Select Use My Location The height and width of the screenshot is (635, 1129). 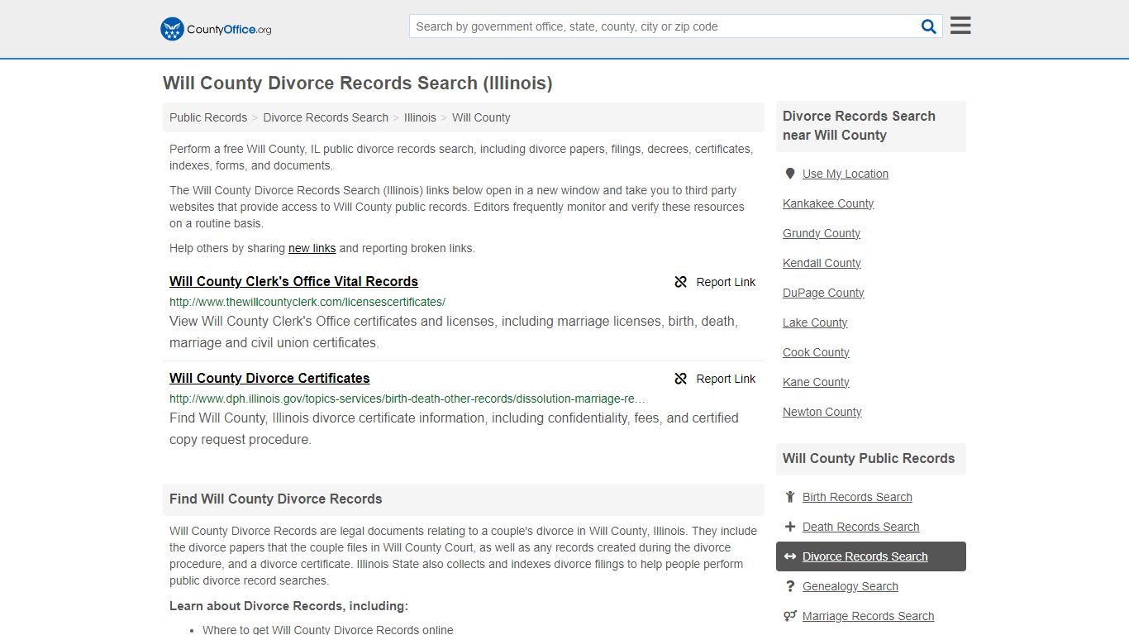[x=846, y=174]
